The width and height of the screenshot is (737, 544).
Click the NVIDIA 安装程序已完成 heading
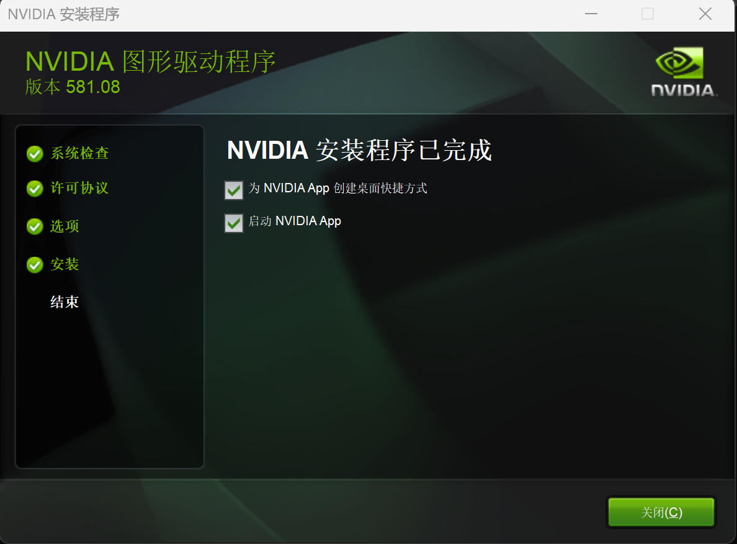pos(359,150)
